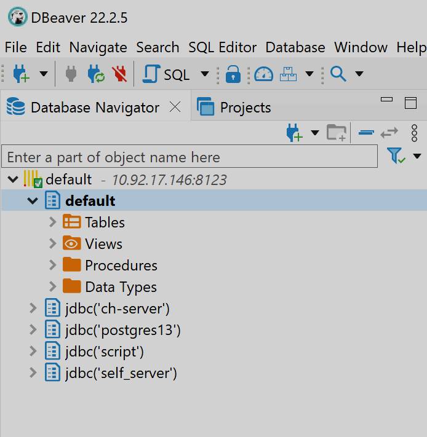427x437 pixels.
Task: Expand the jdbc('self_server') node
Action: click(x=33, y=372)
